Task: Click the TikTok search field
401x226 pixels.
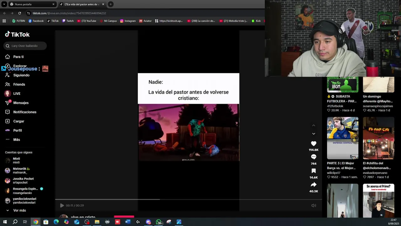Action: (x=25, y=46)
